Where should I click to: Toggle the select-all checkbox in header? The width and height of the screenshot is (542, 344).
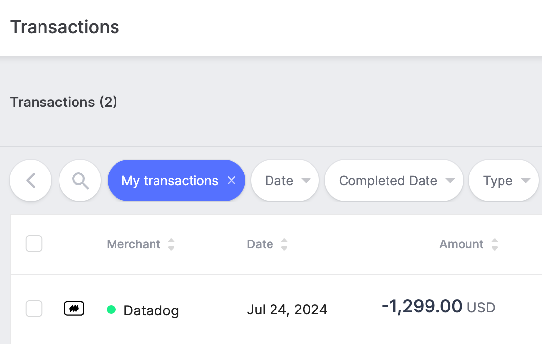34,243
